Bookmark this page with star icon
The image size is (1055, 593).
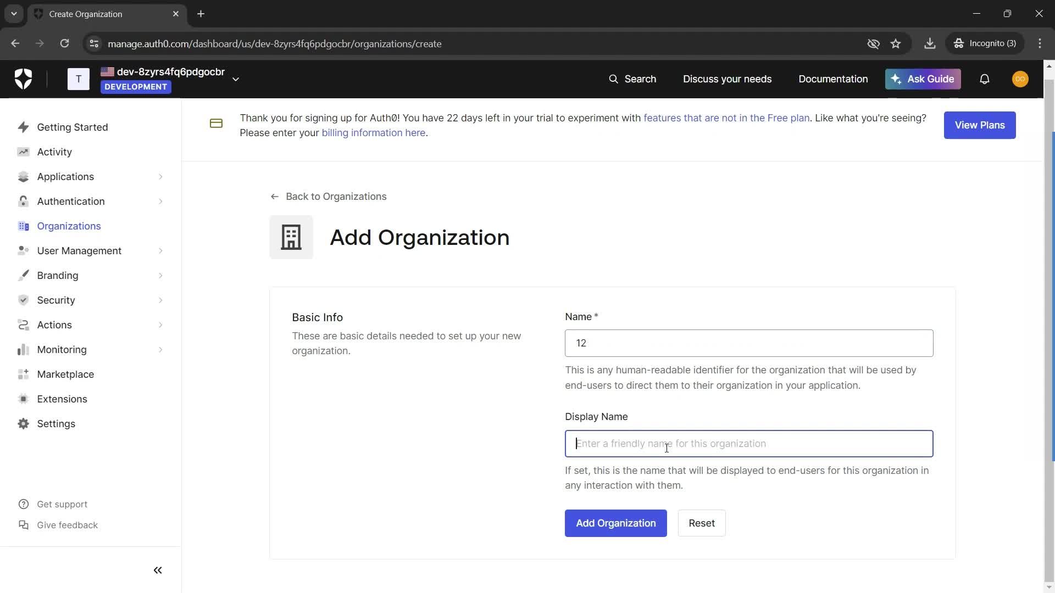click(896, 43)
